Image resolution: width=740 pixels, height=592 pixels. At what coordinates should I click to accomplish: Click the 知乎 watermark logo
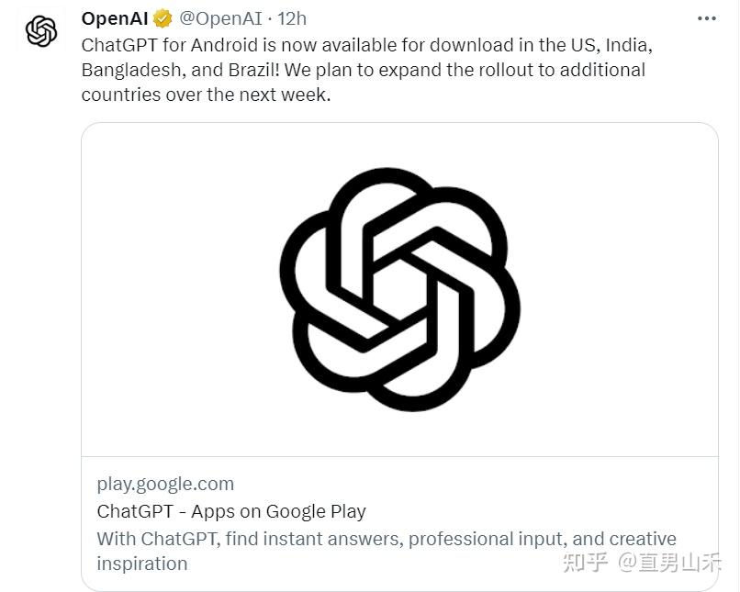click(585, 563)
